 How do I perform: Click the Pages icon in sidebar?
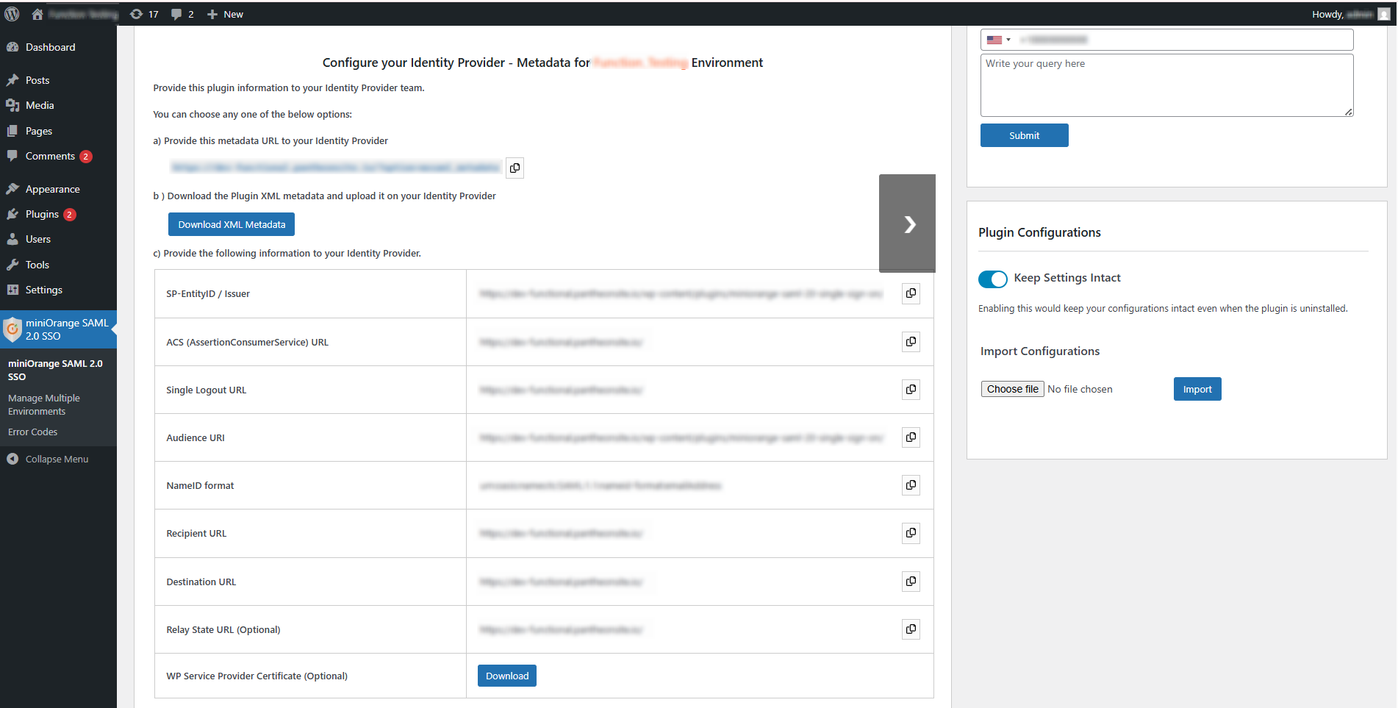(12, 131)
